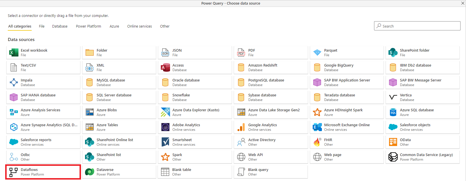Click the Blank query scroll icon

(241, 172)
